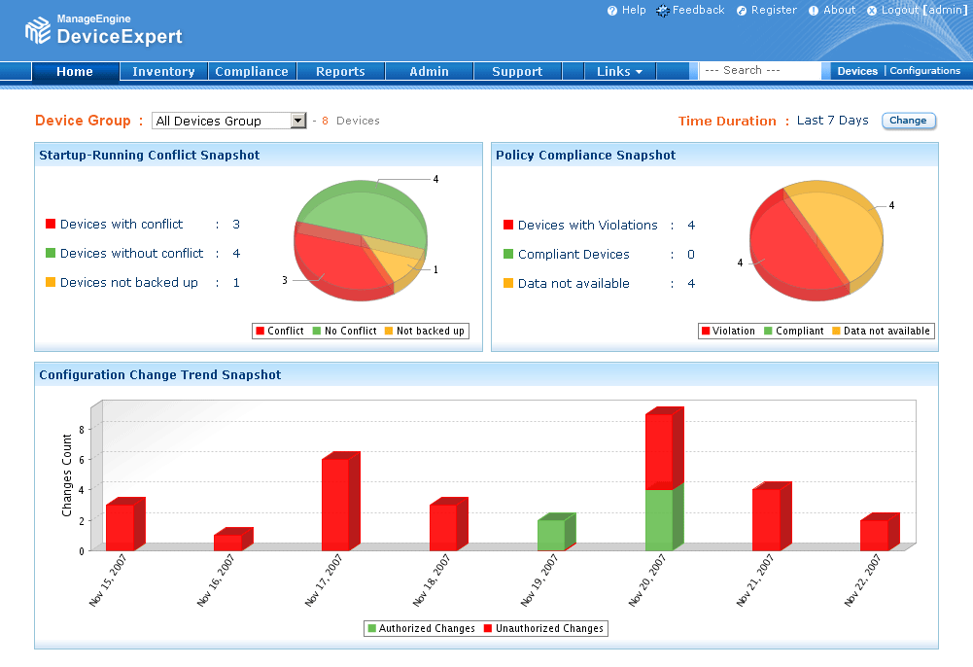This screenshot has height=667, width=973.
Task: Expand the Links menu dropdown
Action: pyautogui.click(x=619, y=71)
